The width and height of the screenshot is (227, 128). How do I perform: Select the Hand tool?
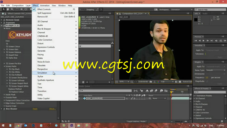click(x=8, y=9)
